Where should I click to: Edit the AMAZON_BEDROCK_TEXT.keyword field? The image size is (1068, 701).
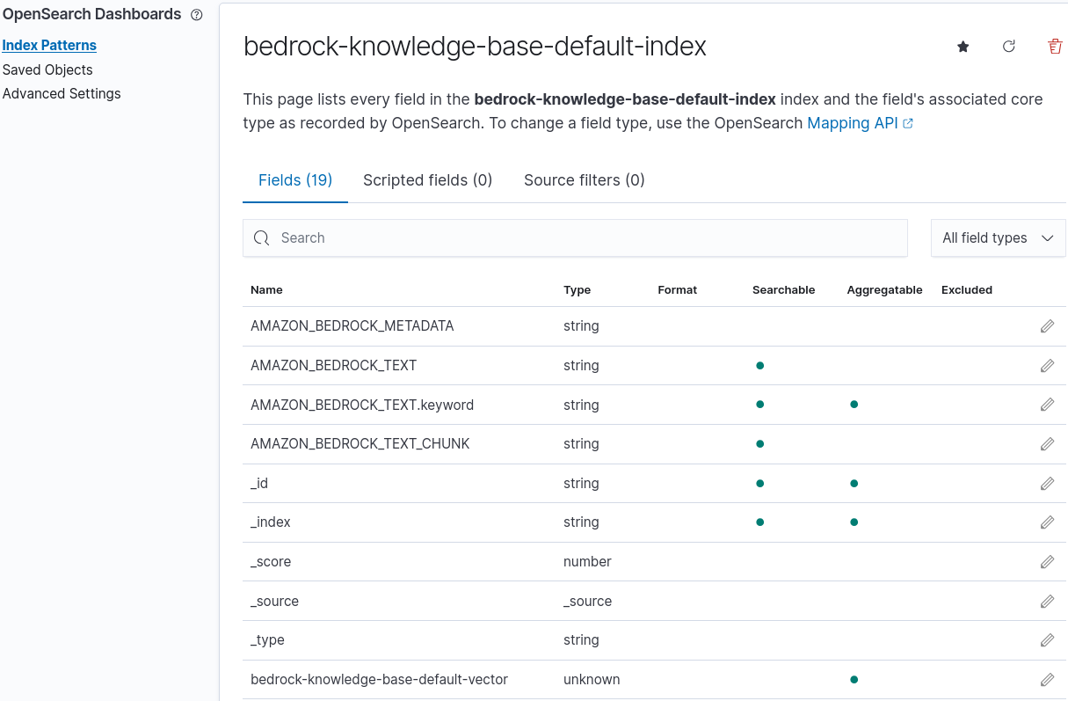[x=1047, y=405]
